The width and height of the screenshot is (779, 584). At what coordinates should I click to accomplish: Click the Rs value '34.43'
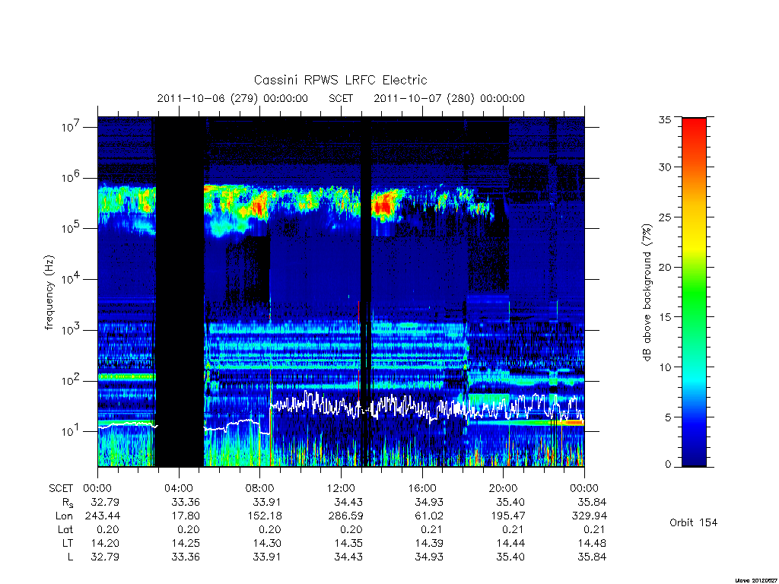tap(348, 502)
